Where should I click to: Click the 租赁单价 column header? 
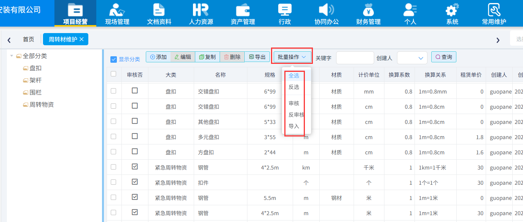tap(471, 75)
